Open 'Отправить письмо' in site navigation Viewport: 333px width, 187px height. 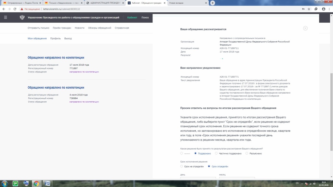tap(38, 28)
